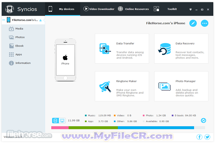
Task: Click the Ebook icon
Action: coord(11,46)
